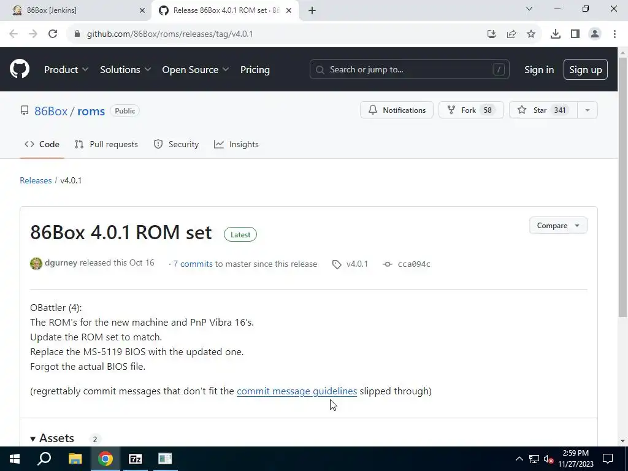Open tag v4.0.1 link
This screenshot has width=628, height=471.
tap(350, 264)
